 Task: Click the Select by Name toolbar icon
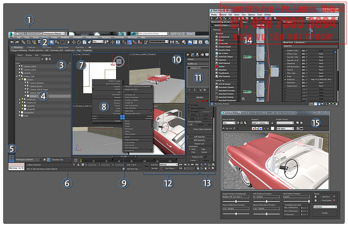pyautogui.click(x=56, y=42)
